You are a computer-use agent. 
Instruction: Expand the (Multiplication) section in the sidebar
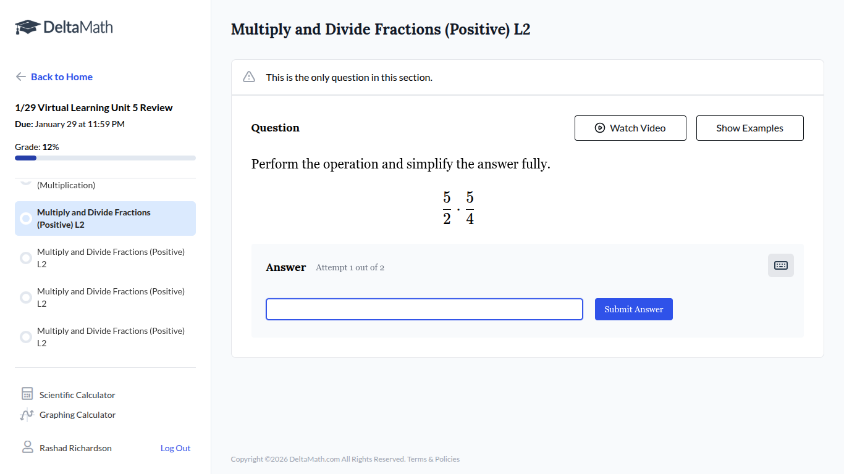pos(66,185)
